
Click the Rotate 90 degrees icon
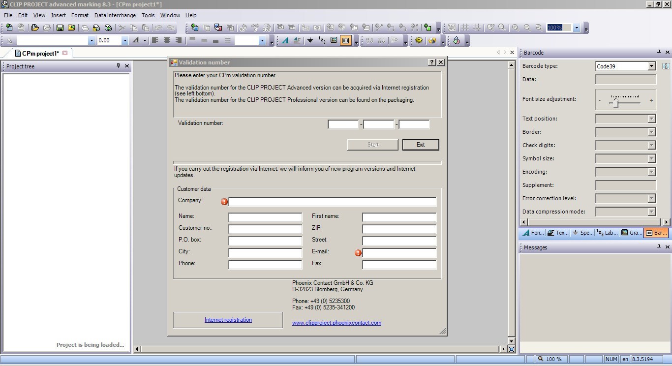coord(243,28)
